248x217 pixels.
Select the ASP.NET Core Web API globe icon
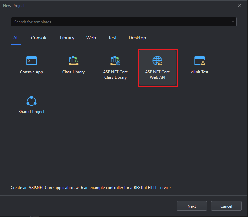click(x=158, y=61)
